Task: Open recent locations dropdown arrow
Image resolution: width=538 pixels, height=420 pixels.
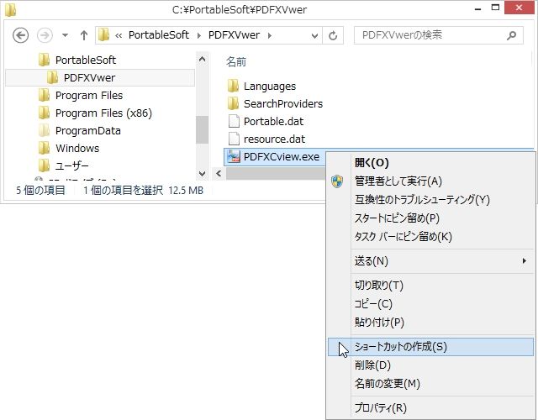Action: [65, 35]
